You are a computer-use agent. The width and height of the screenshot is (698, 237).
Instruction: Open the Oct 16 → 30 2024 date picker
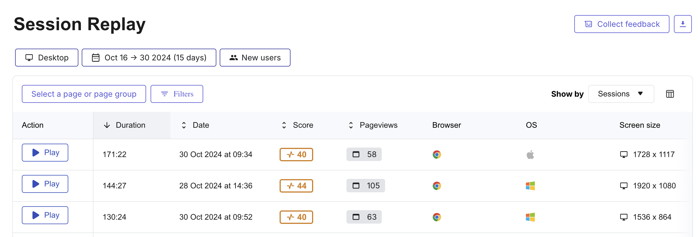(149, 58)
